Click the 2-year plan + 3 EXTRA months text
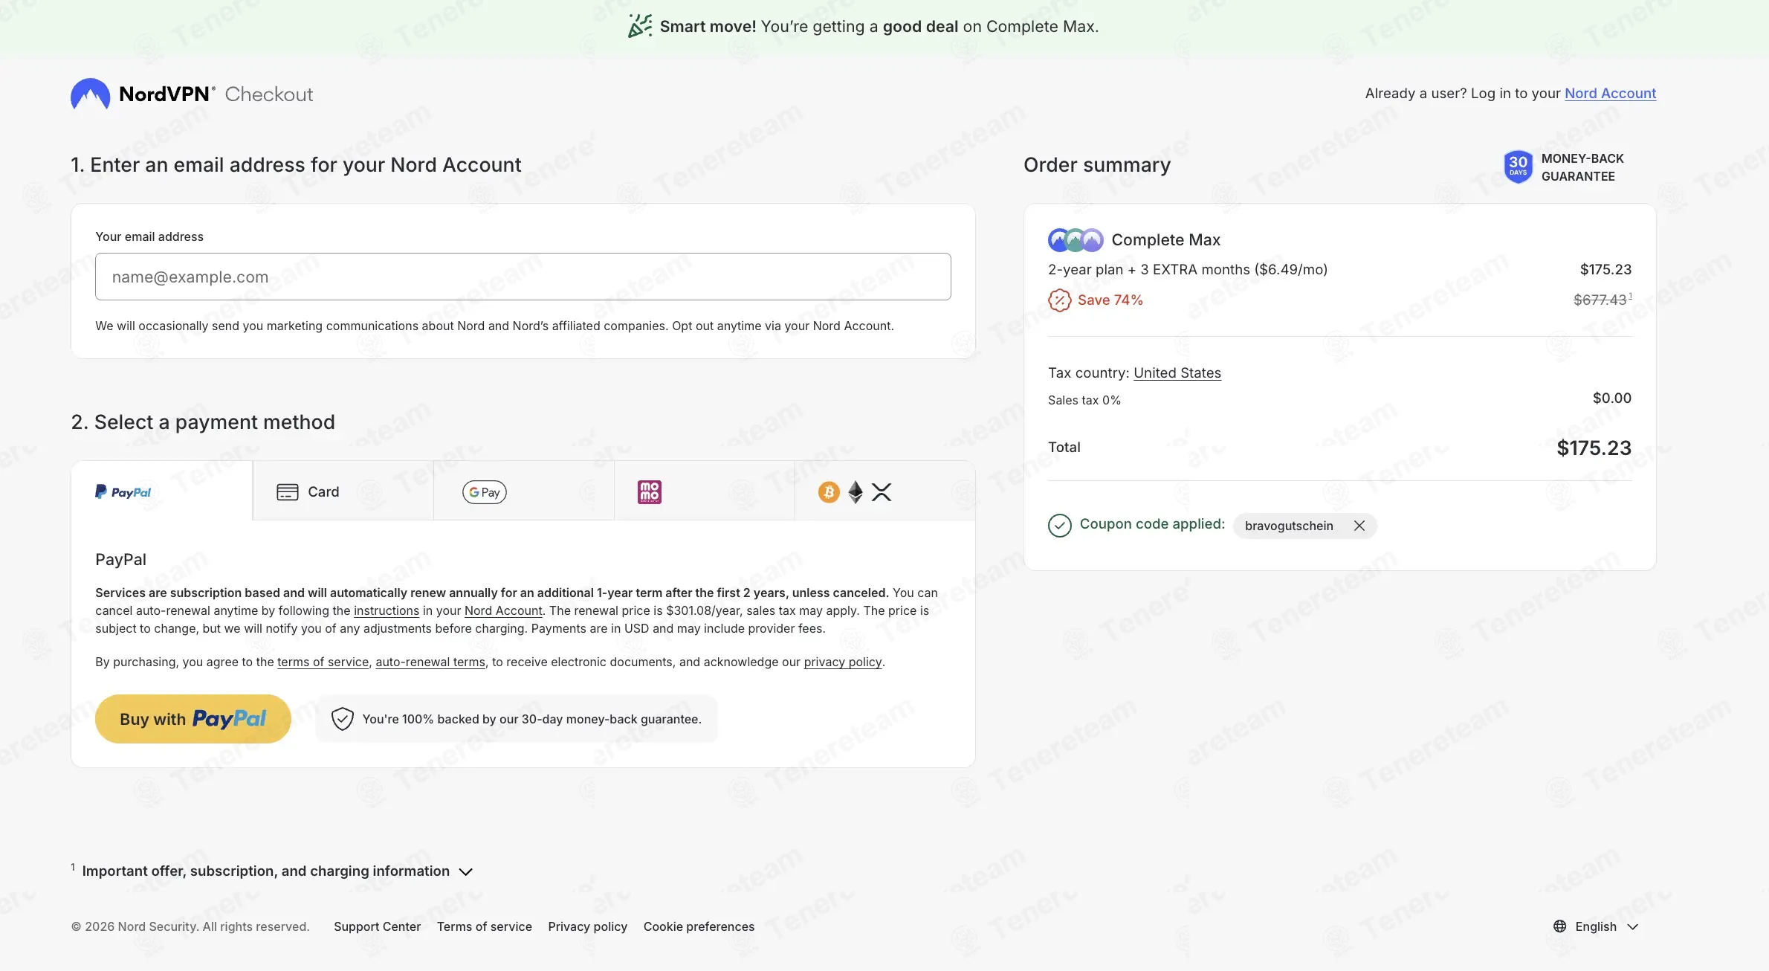1769x971 pixels. point(1188,269)
